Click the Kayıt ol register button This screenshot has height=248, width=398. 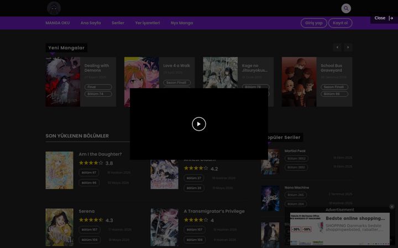tap(340, 23)
